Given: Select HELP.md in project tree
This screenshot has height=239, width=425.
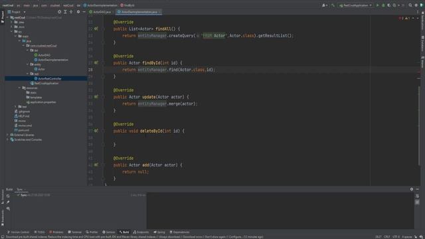Looking at the screenshot, I should click(22, 116).
